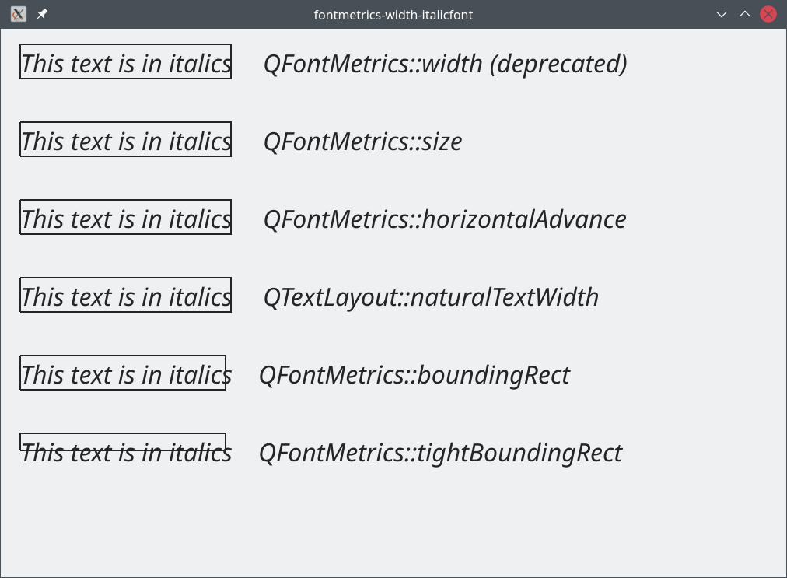Screen dimensions: 787x578
Task: Click the QTextLayout::naturalTextWidth label
Action: [431, 296]
